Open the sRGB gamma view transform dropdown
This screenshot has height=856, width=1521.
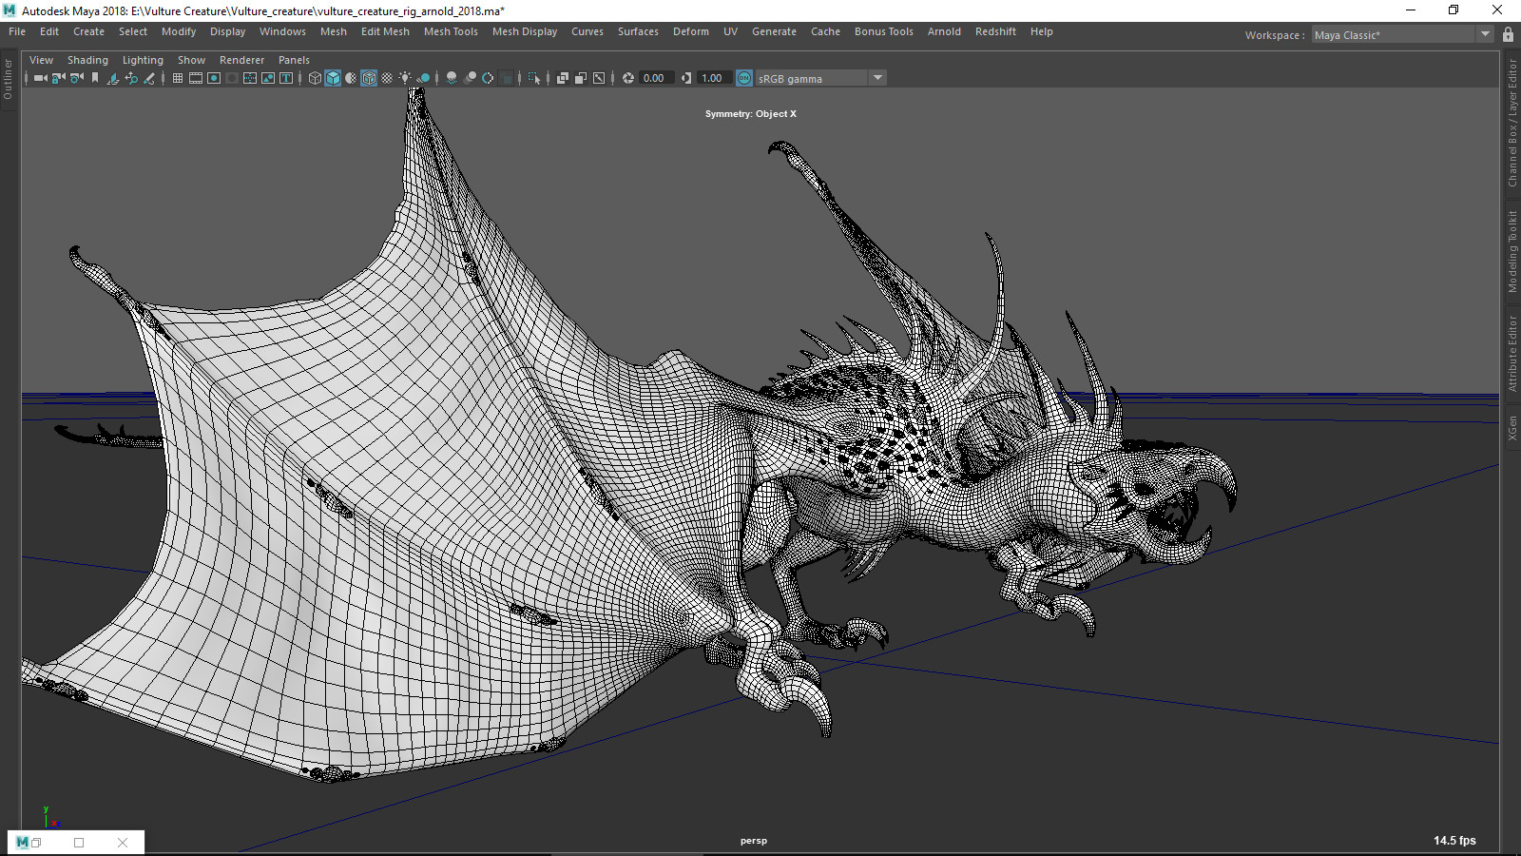(x=876, y=78)
